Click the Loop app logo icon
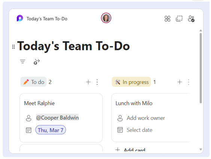The width and height of the screenshot is (211, 159). tap(20, 18)
